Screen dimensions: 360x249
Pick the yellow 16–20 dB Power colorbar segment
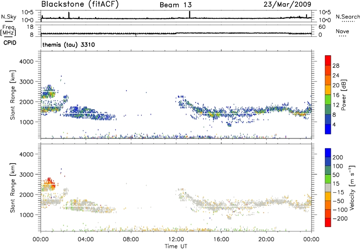point(328,89)
